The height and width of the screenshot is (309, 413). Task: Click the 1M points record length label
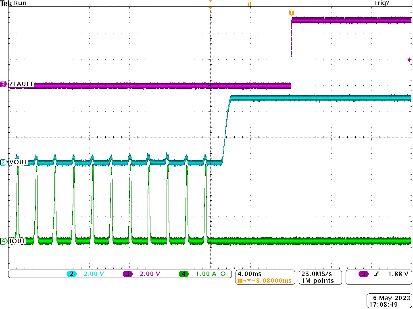(317, 280)
